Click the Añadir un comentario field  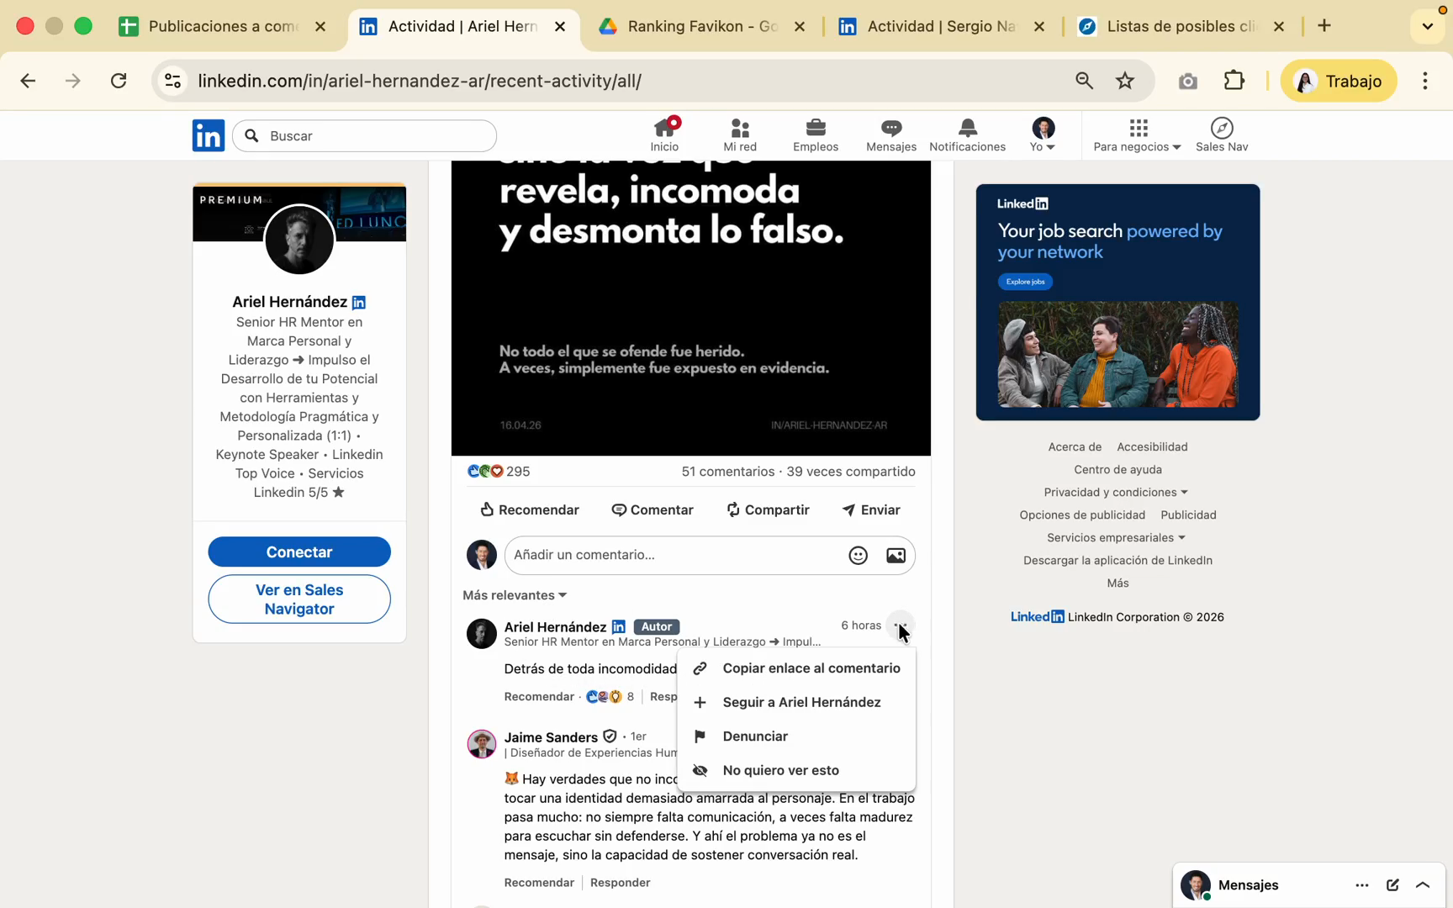[673, 555]
